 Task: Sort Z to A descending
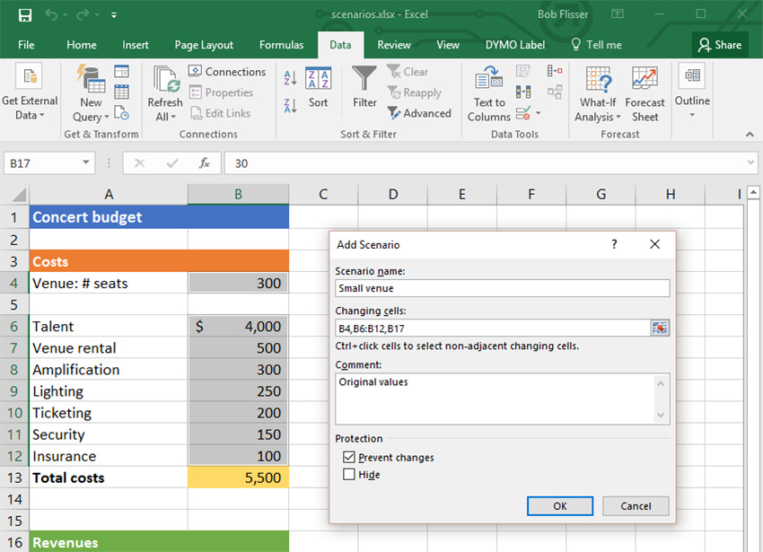(x=290, y=105)
